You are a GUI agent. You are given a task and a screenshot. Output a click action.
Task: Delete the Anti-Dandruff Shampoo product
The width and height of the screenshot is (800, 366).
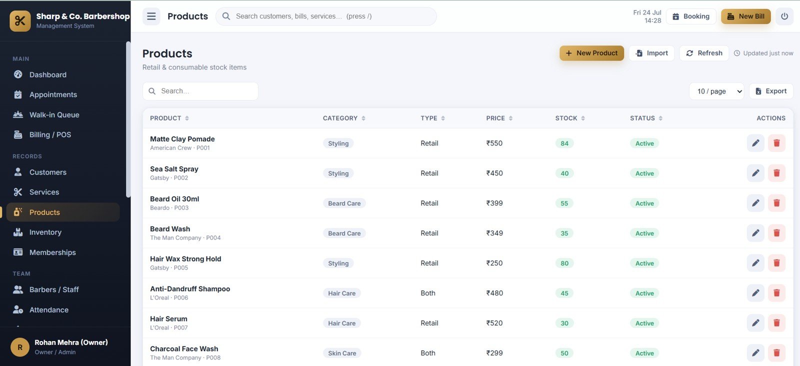click(x=776, y=293)
